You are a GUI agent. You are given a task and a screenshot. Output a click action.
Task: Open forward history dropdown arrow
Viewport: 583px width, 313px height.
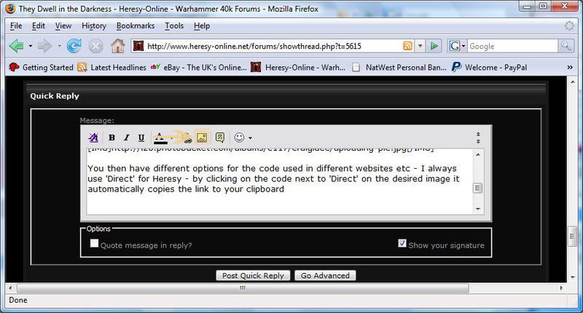tap(59, 47)
